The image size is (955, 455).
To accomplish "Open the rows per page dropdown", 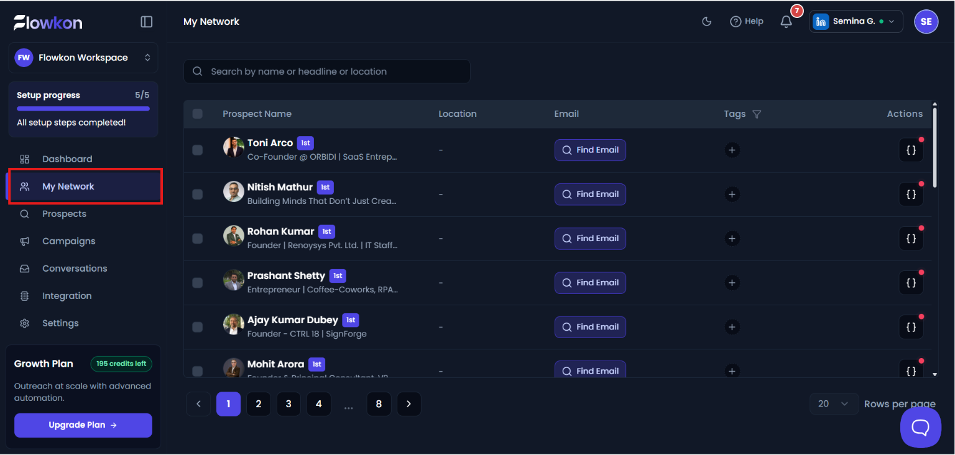I will pos(834,404).
